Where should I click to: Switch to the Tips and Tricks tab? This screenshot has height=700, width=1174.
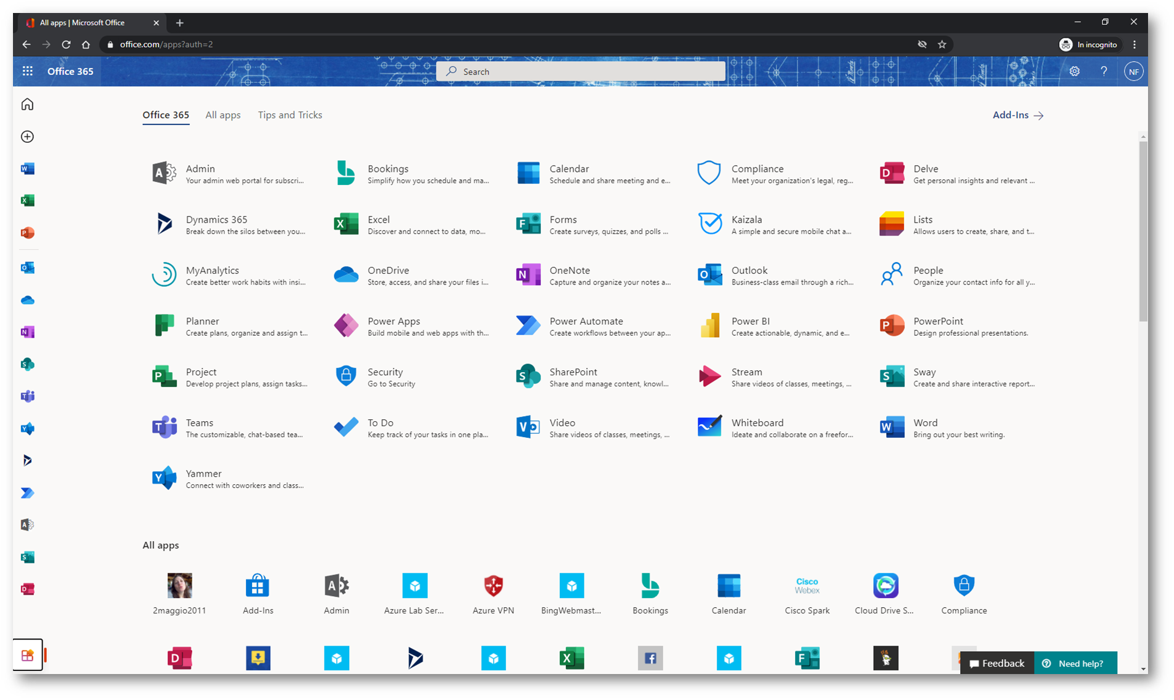[x=290, y=115]
